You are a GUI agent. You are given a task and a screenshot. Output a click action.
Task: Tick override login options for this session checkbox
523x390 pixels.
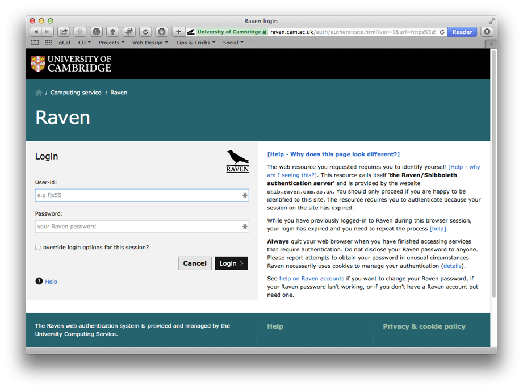click(37, 248)
